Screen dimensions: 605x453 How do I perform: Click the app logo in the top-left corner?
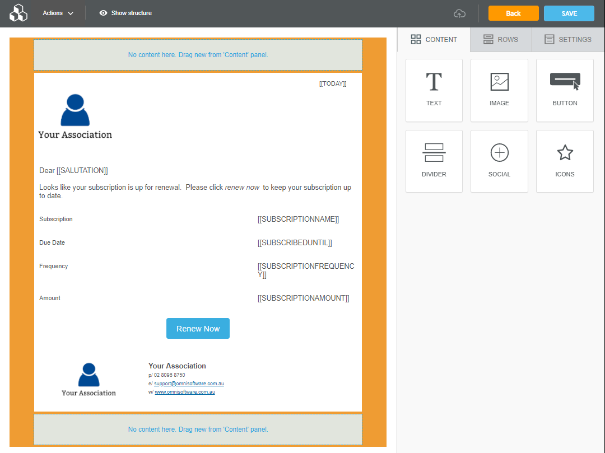18,12
